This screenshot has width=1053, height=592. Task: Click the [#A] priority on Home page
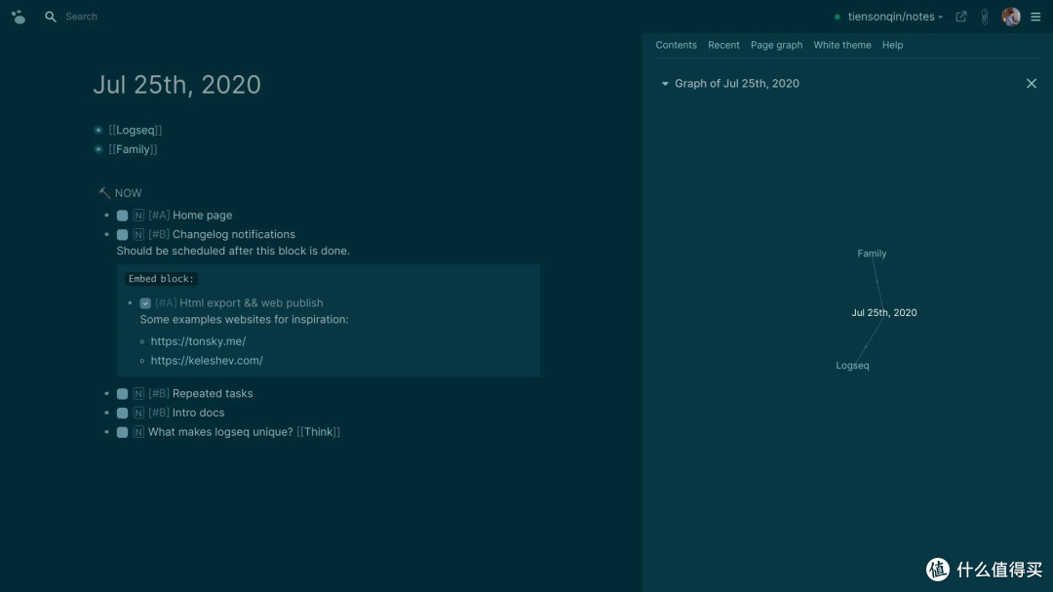[159, 215]
